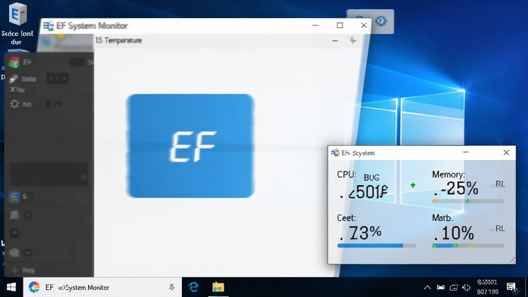Click the Ceet: label

click(346, 218)
